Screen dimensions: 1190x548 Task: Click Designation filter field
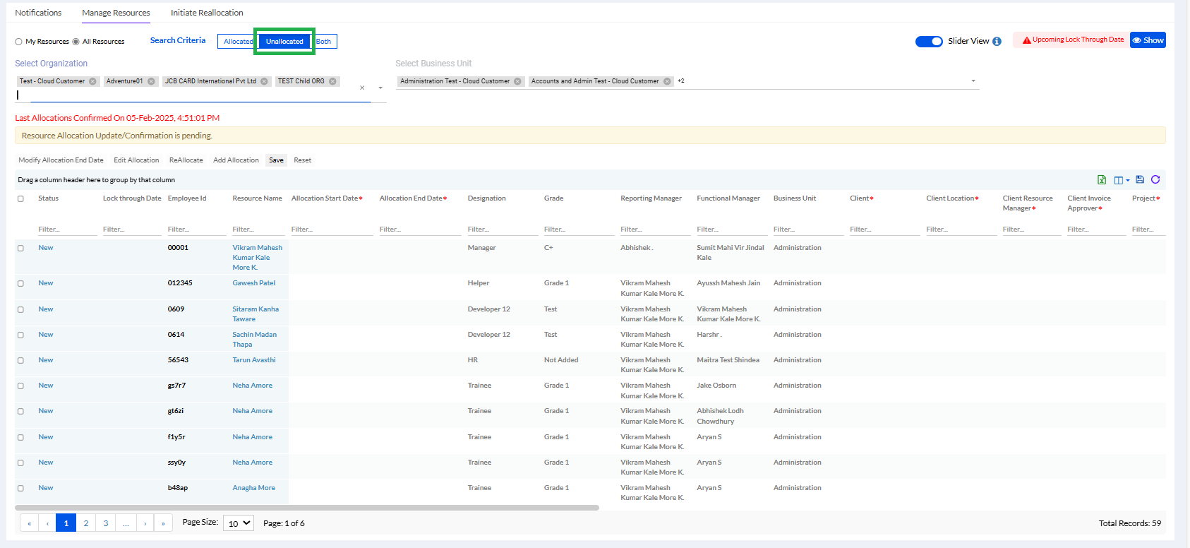click(x=503, y=230)
